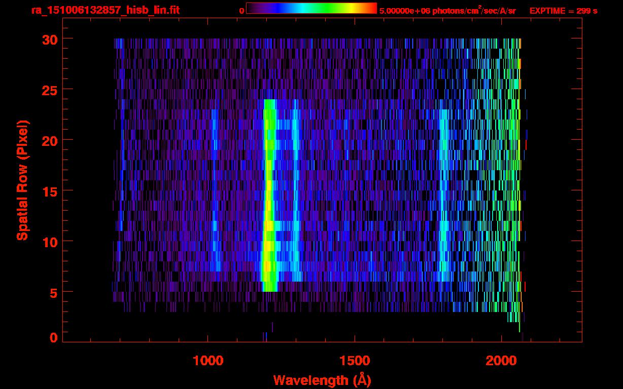
Task: Click the EXPTIME = 299 s text
Action: tap(563, 11)
